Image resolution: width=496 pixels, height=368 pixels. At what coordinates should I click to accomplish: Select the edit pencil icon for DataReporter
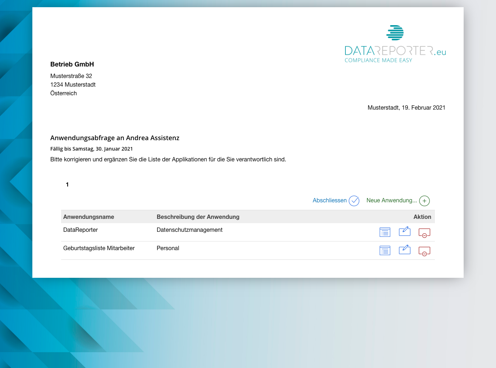404,231
